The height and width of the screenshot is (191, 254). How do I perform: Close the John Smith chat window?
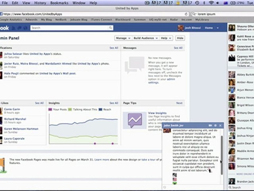(220, 125)
